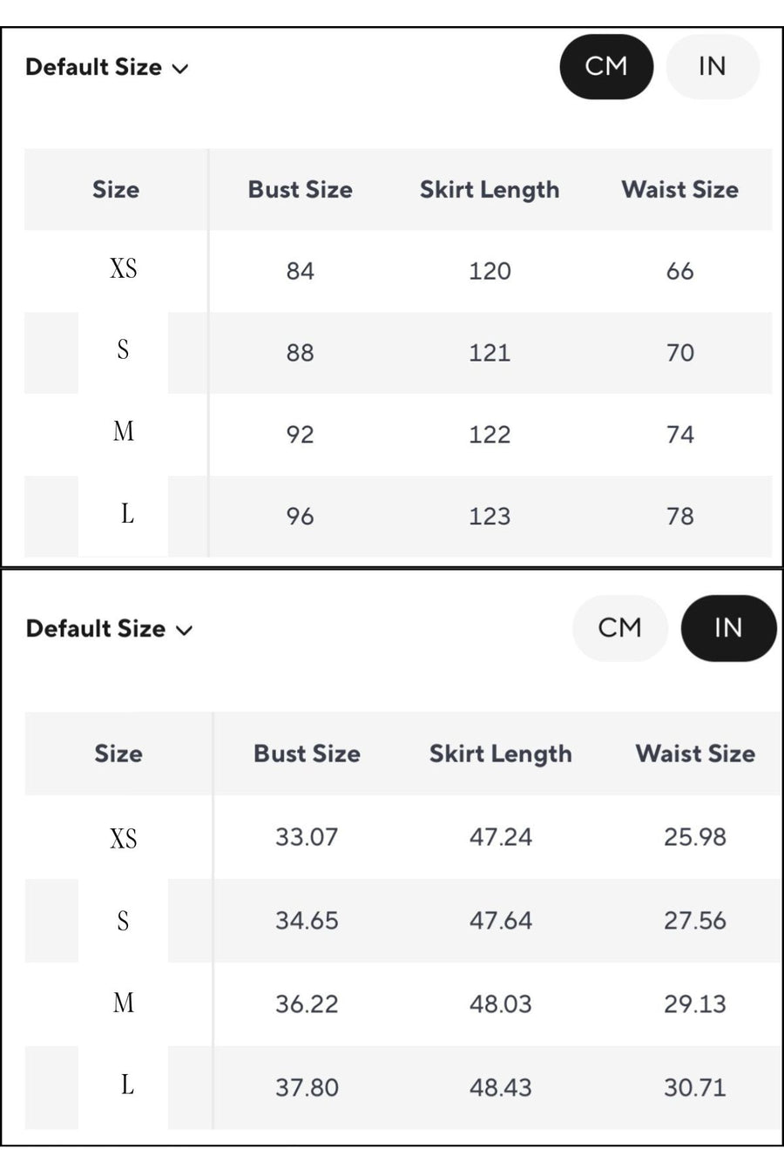Click the Size header in the inches table

[118, 754]
